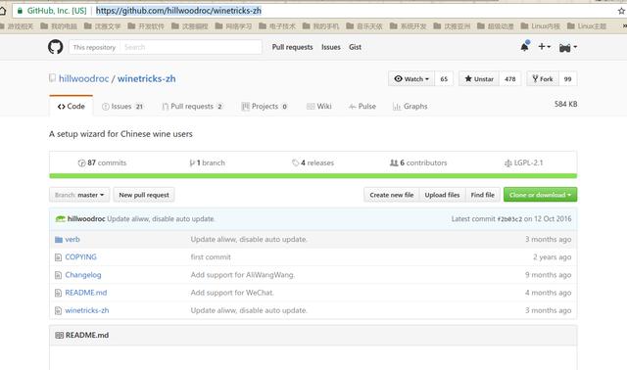The width and height of the screenshot is (627, 370).
Task: Open README.md in file list
Action: (x=86, y=293)
